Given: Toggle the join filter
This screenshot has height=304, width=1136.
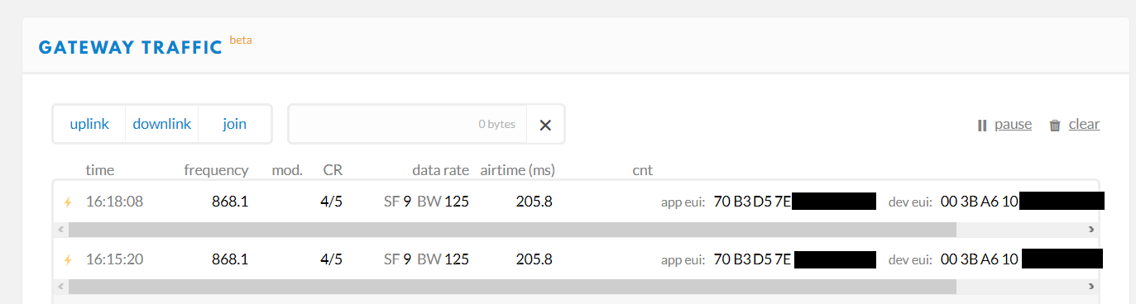Looking at the screenshot, I should tap(235, 124).
